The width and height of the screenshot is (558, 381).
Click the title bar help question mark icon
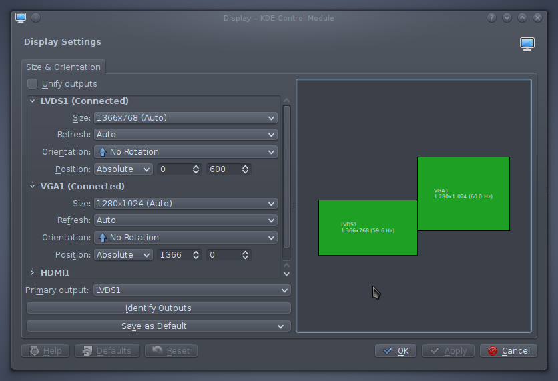pos(492,17)
